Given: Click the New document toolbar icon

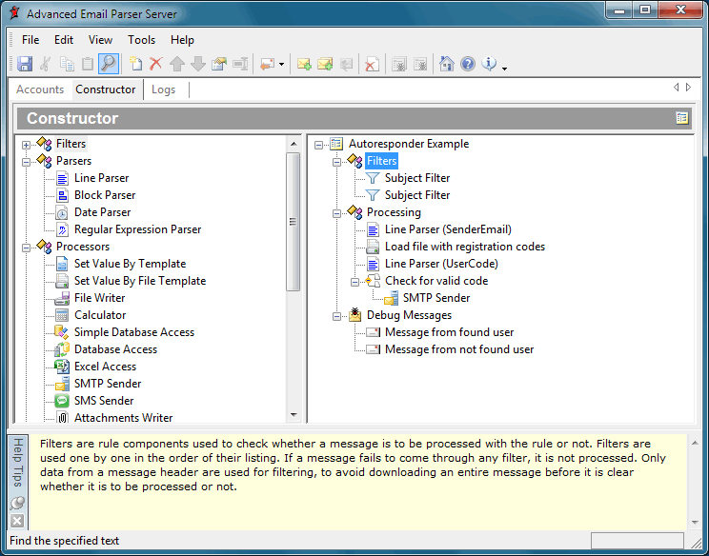Looking at the screenshot, I should [x=135, y=64].
